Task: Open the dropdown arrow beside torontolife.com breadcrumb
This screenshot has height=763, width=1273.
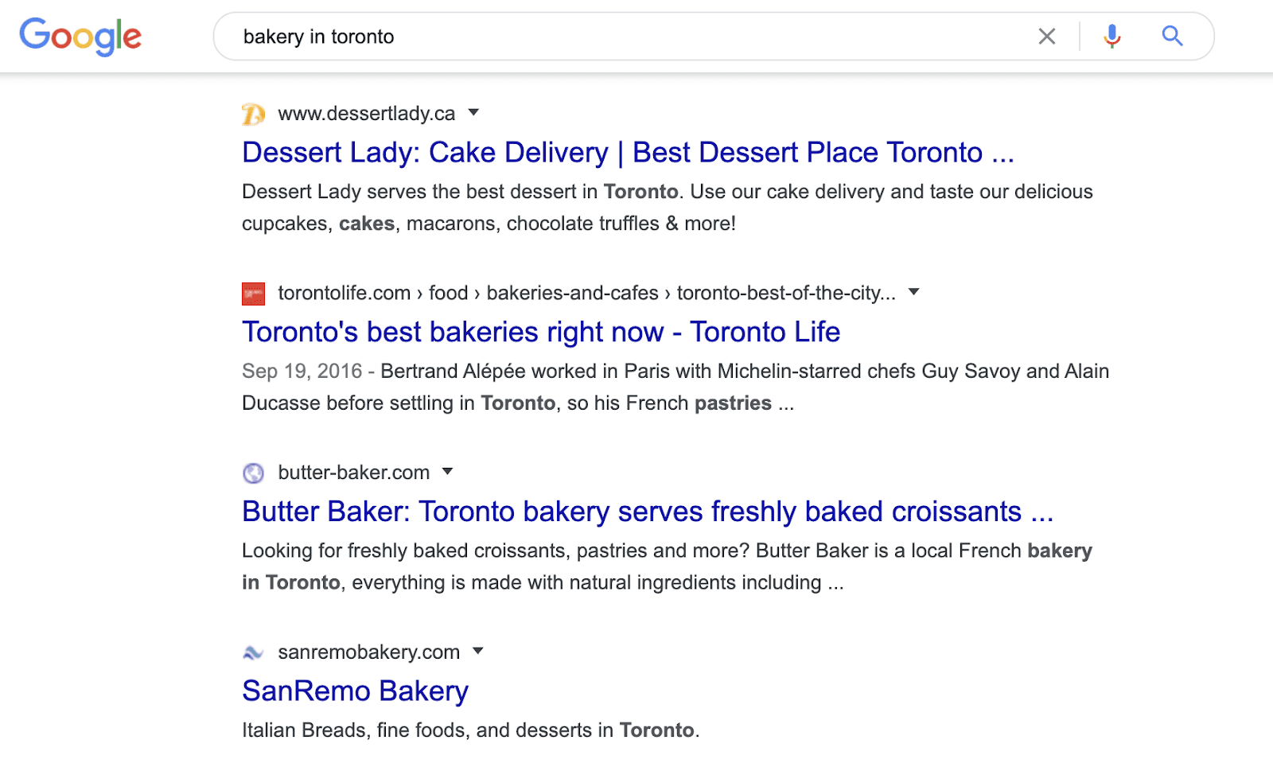Action: point(913,293)
